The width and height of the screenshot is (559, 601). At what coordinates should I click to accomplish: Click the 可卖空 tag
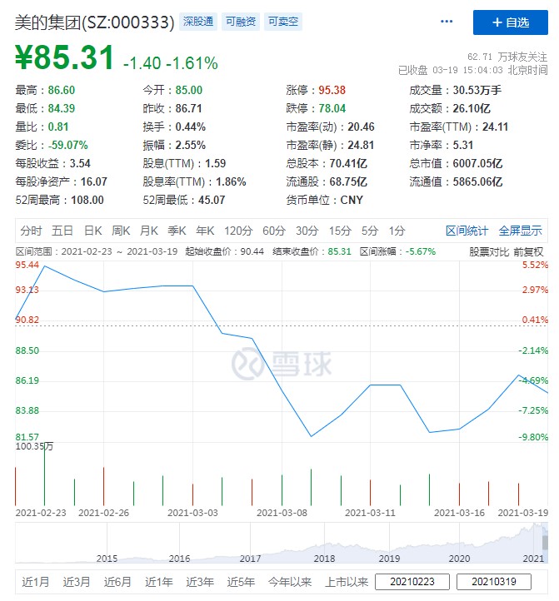[283, 22]
